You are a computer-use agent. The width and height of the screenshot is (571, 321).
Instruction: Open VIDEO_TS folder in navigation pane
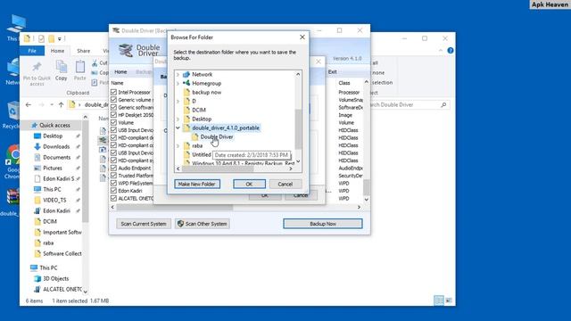(54, 200)
